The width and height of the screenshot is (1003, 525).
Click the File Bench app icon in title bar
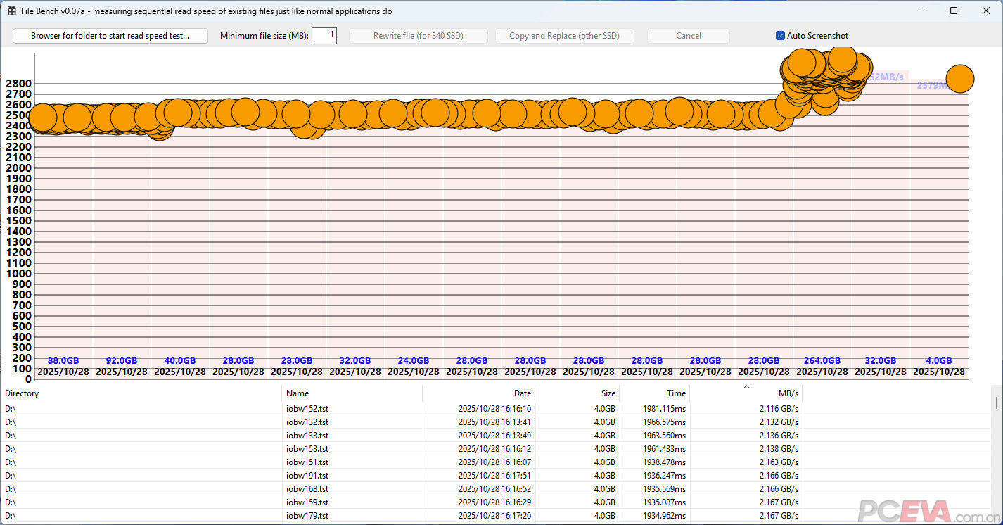coord(12,11)
